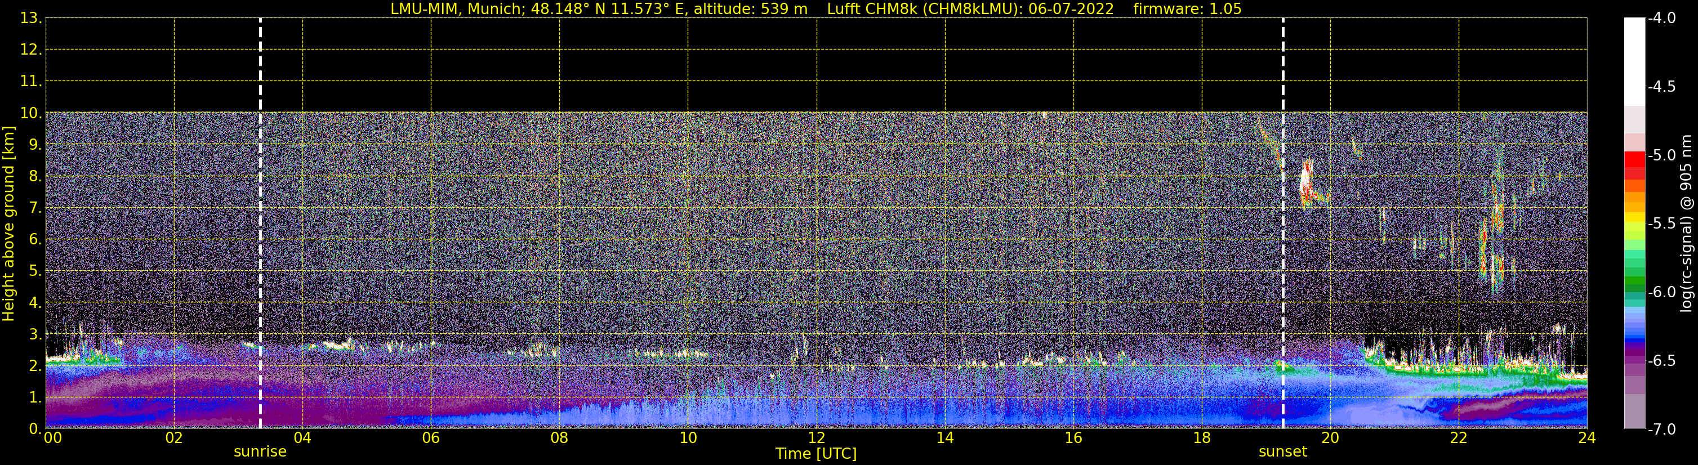Click the 'firmware: 1.05' text in the title
The height and width of the screenshot is (465, 1698).
click(x=1188, y=8)
